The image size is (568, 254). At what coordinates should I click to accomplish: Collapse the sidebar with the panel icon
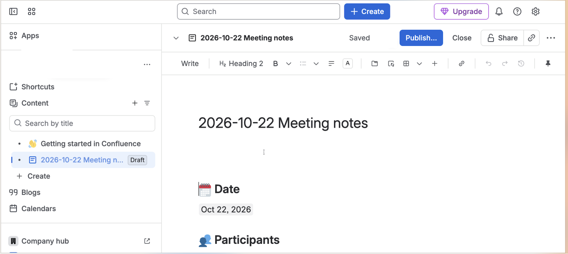point(13,12)
